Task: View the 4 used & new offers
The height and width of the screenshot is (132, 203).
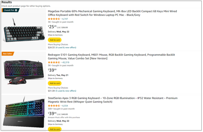Action: point(66,47)
